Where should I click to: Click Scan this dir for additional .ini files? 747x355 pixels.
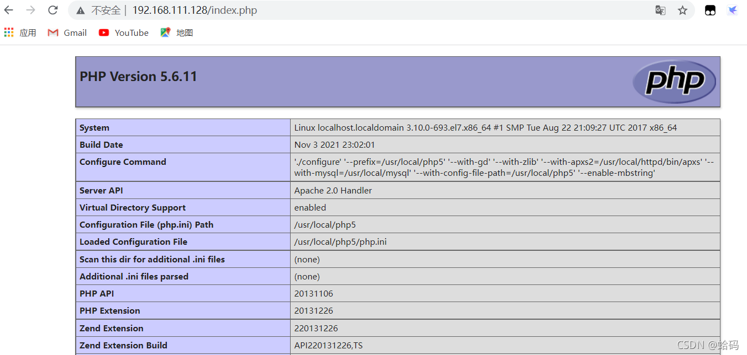pyautogui.click(x=152, y=260)
